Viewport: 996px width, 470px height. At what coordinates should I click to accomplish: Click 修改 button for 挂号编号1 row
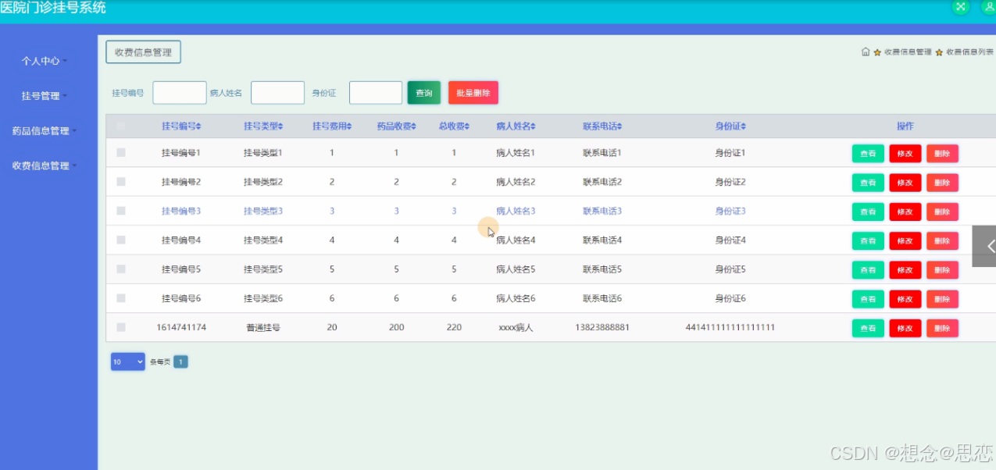point(905,154)
